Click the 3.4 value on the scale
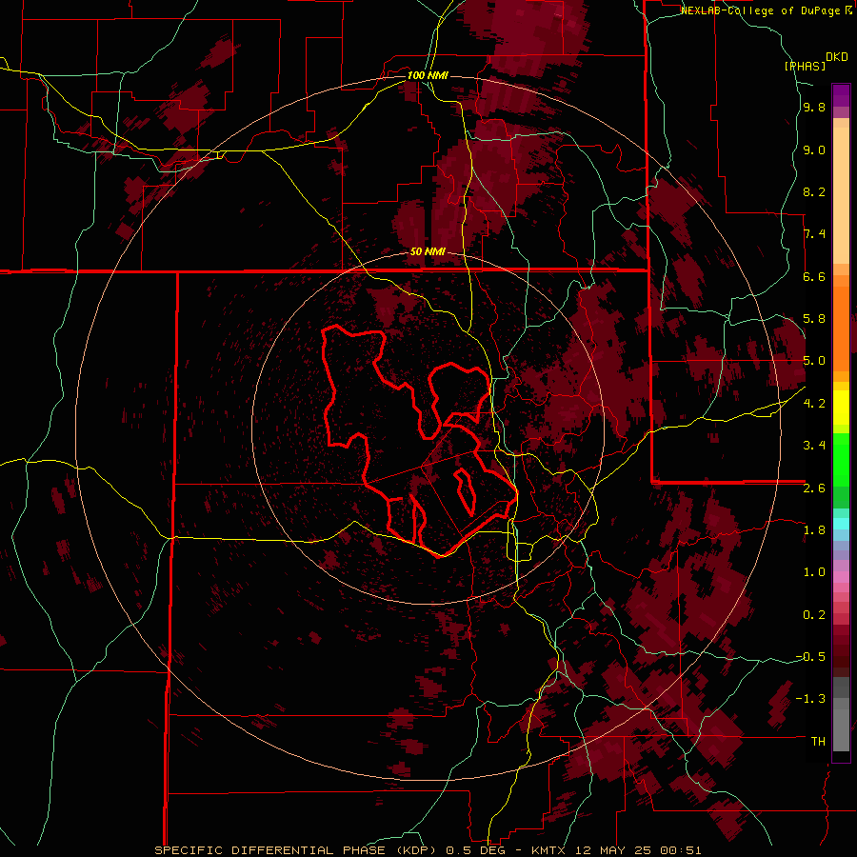The image size is (857, 857). (x=814, y=446)
